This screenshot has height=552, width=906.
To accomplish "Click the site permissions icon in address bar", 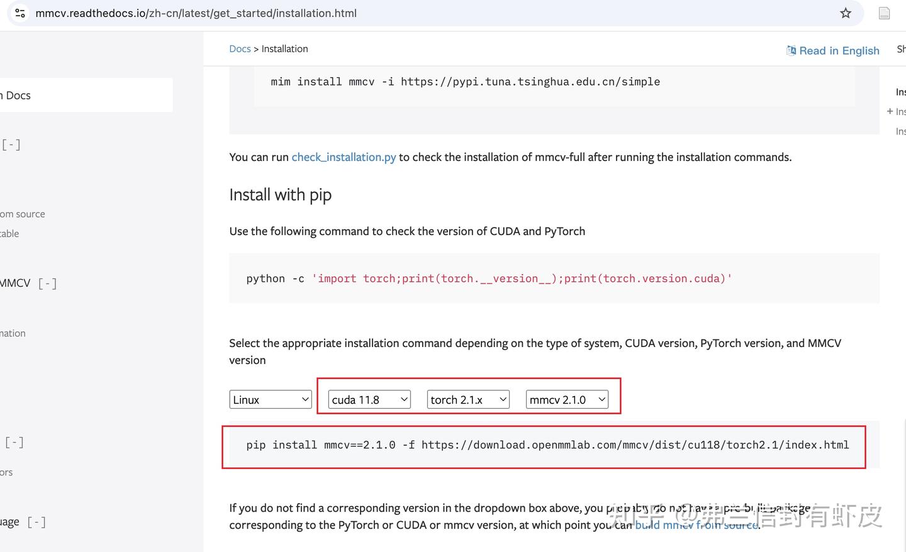I will coord(19,13).
